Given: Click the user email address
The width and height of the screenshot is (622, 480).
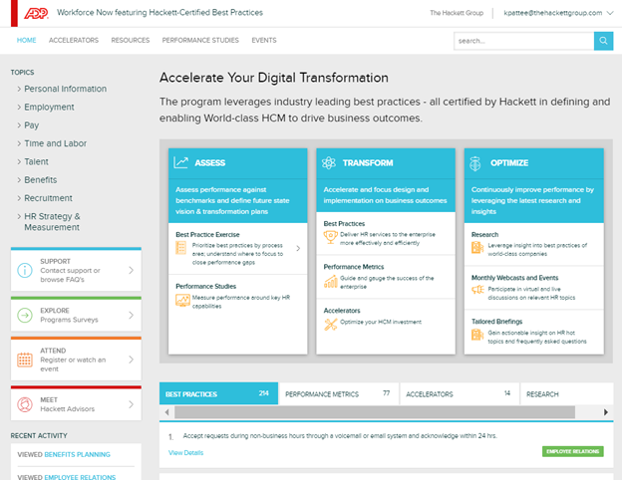Looking at the screenshot, I should [553, 13].
